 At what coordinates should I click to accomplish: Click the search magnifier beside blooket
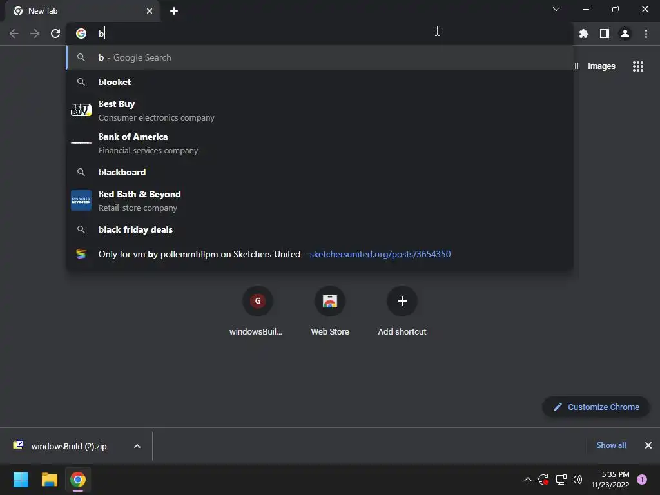(81, 82)
